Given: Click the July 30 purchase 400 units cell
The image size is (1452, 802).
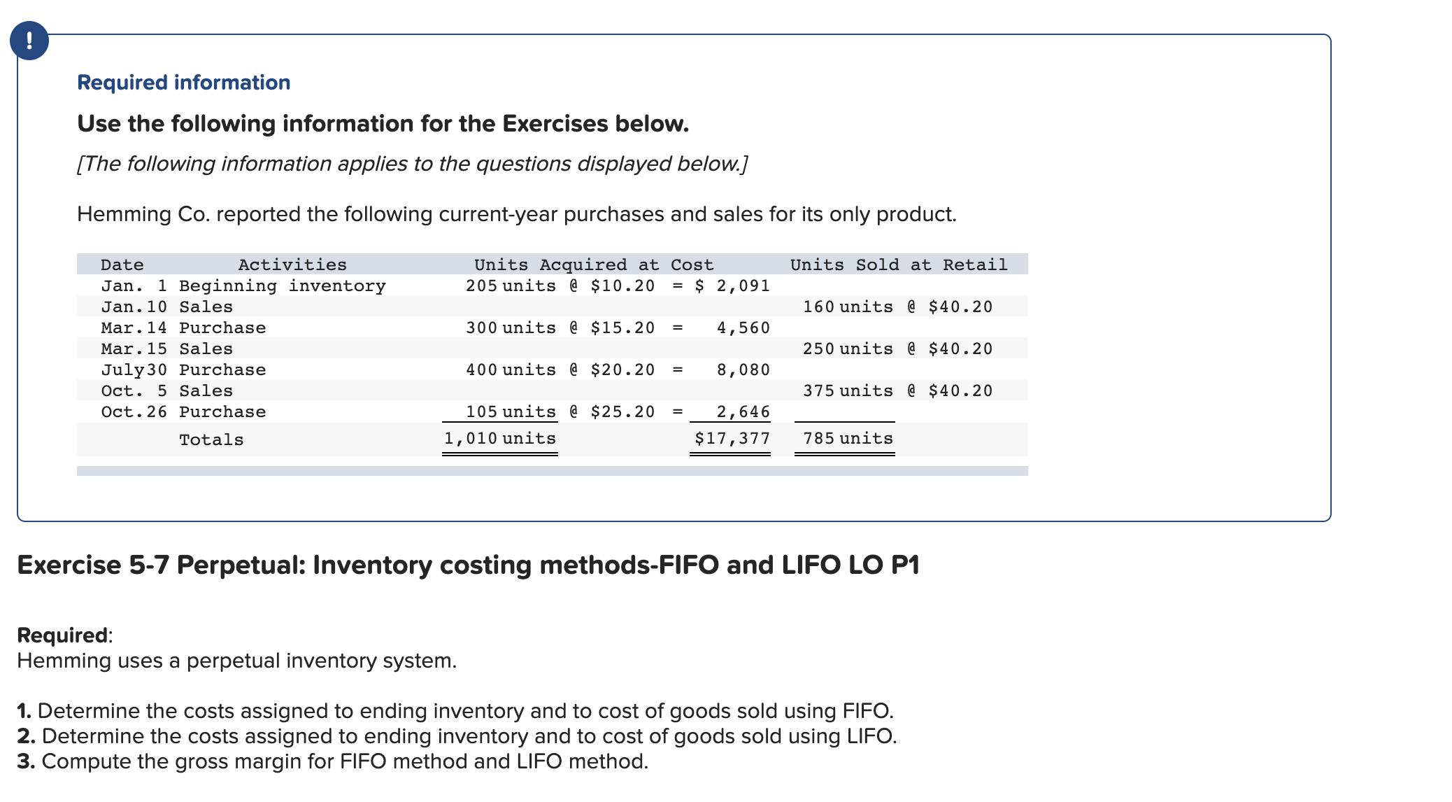Looking at the screenshot, I should pyautogui.click(x=511, y=370).
